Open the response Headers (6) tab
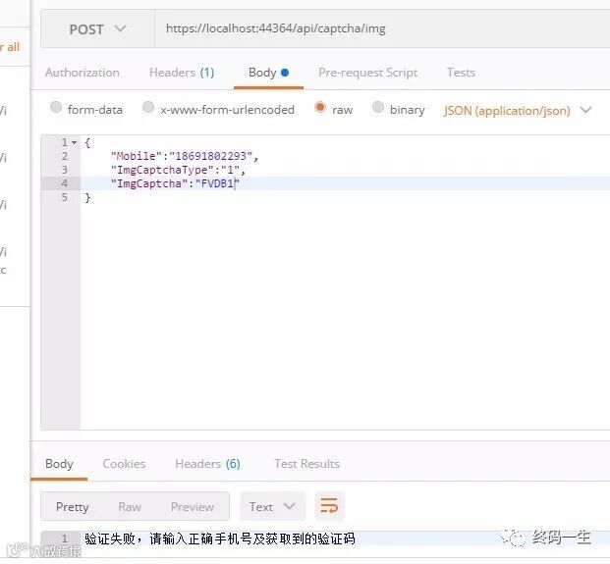 (207, 464)
